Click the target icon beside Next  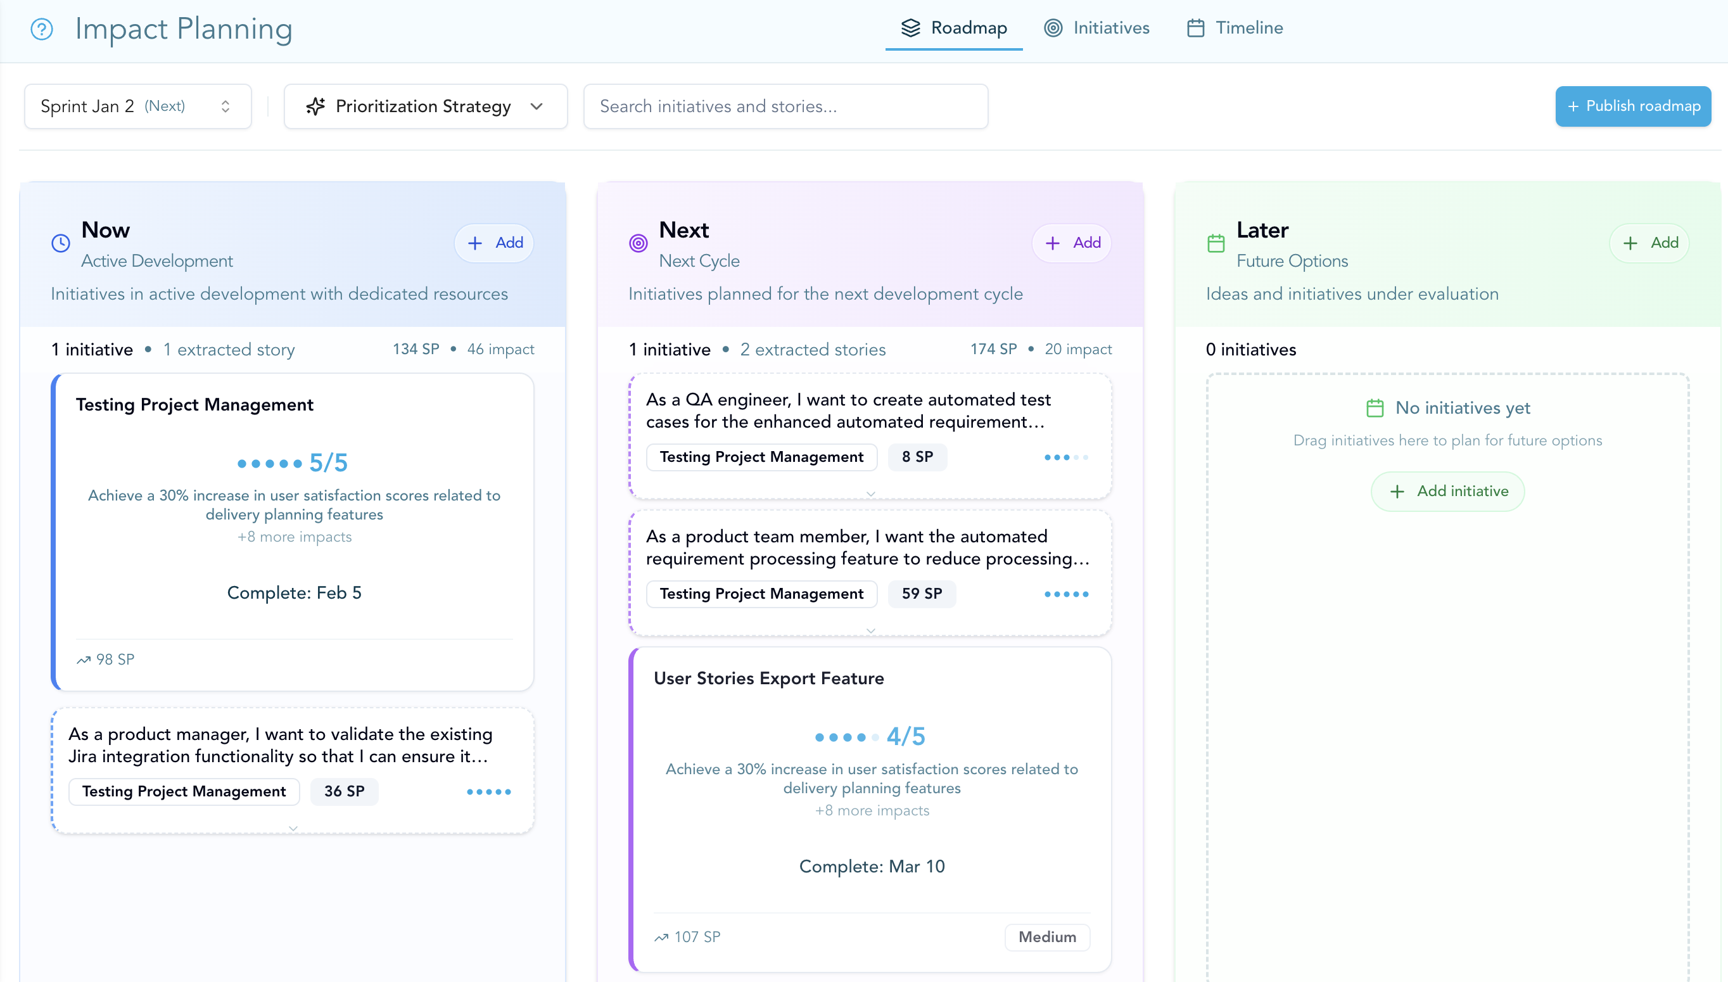(638, 243)
